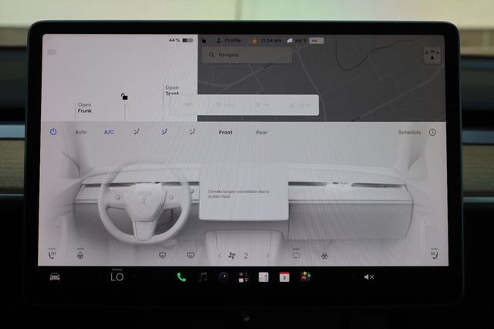Tap the biohazard defense mode icon
Image resolution: width=494 pixels, height=329 pixels.
point(324,256)
